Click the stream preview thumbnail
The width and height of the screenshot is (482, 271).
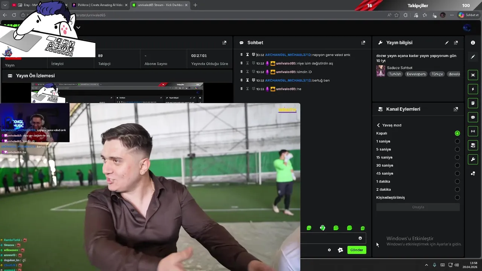click(x=117, y=93)
